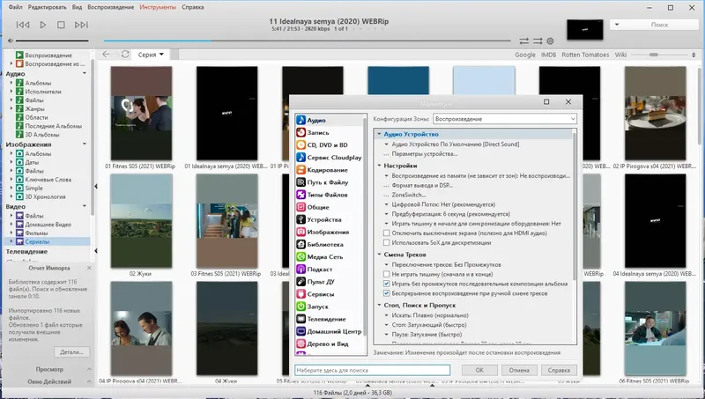This screenshot has width=705, height=399.
Task: Open the Редактировать menu
Action: click(48, 7)
